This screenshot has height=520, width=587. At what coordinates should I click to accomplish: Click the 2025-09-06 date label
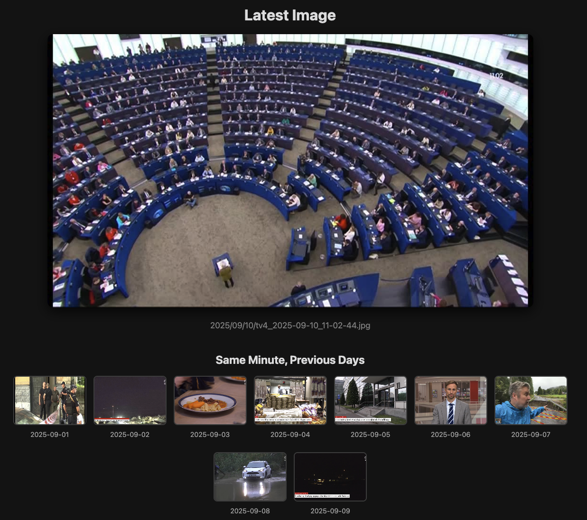[x=451, y=435]
